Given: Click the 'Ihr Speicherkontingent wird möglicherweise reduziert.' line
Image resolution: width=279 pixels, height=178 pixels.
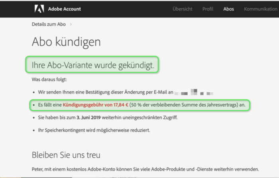Looking at the screenshot, I should 94,130.
